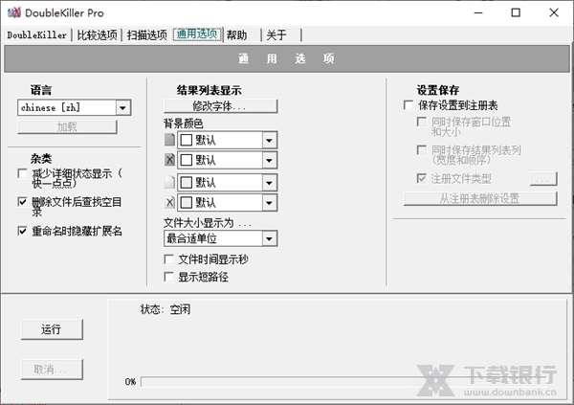The height and width of the screenshot is (405, 574).
Task: Open the 扫描选项 tab
Action: 147,35
